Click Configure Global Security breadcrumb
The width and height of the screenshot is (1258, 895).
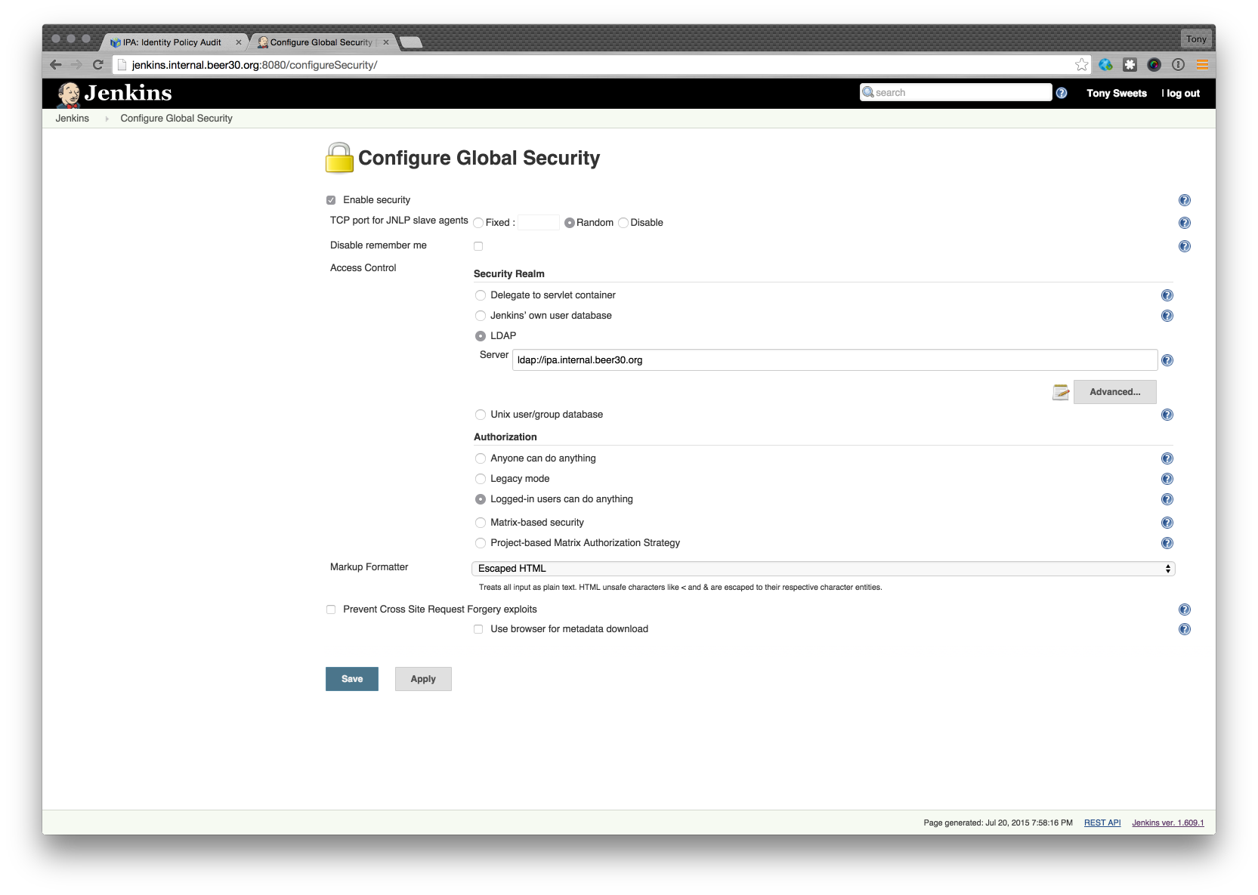(x=176, y=119)
